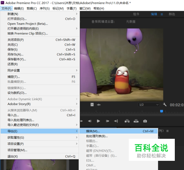Open the 剪辑(C) menu
This screenshot has height=170, width=184.
pyautogui.click(x=32, y=8)
